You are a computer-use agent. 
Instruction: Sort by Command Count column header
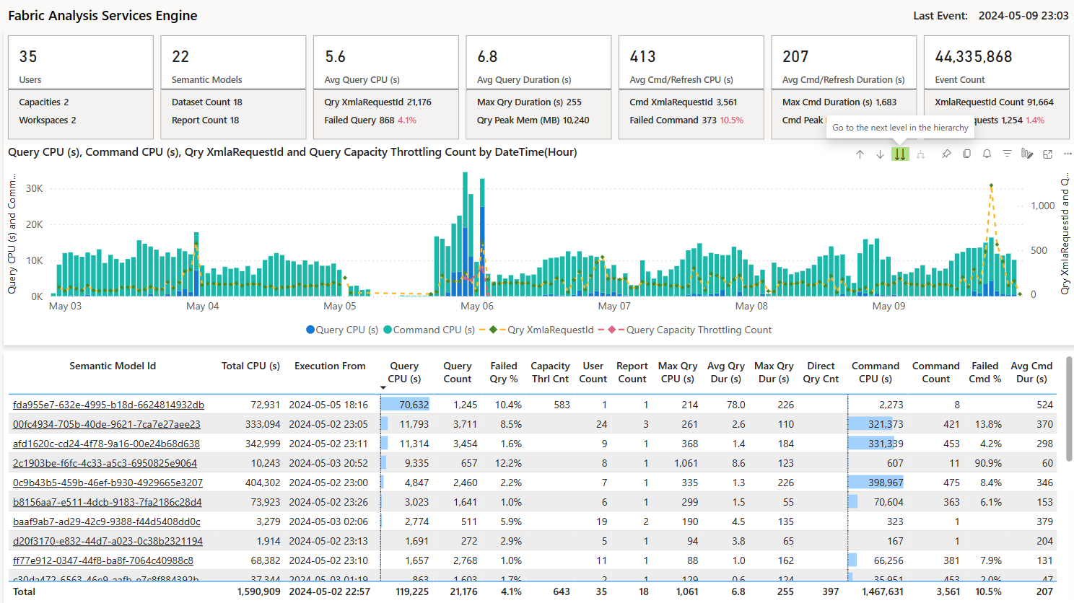click(x=935, y=372)
